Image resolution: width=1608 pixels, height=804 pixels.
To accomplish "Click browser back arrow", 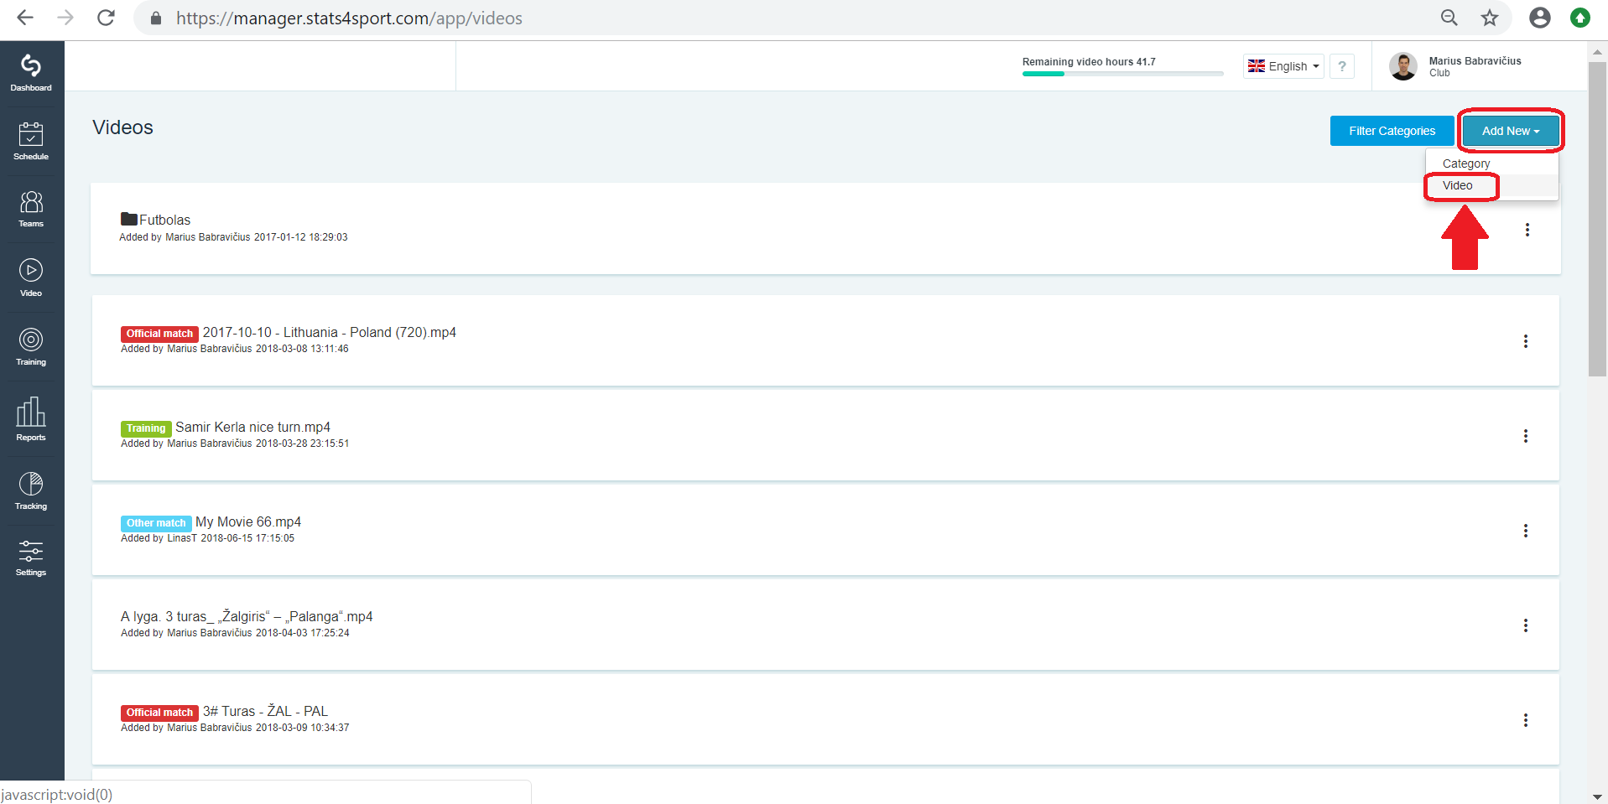I will 25,18.
